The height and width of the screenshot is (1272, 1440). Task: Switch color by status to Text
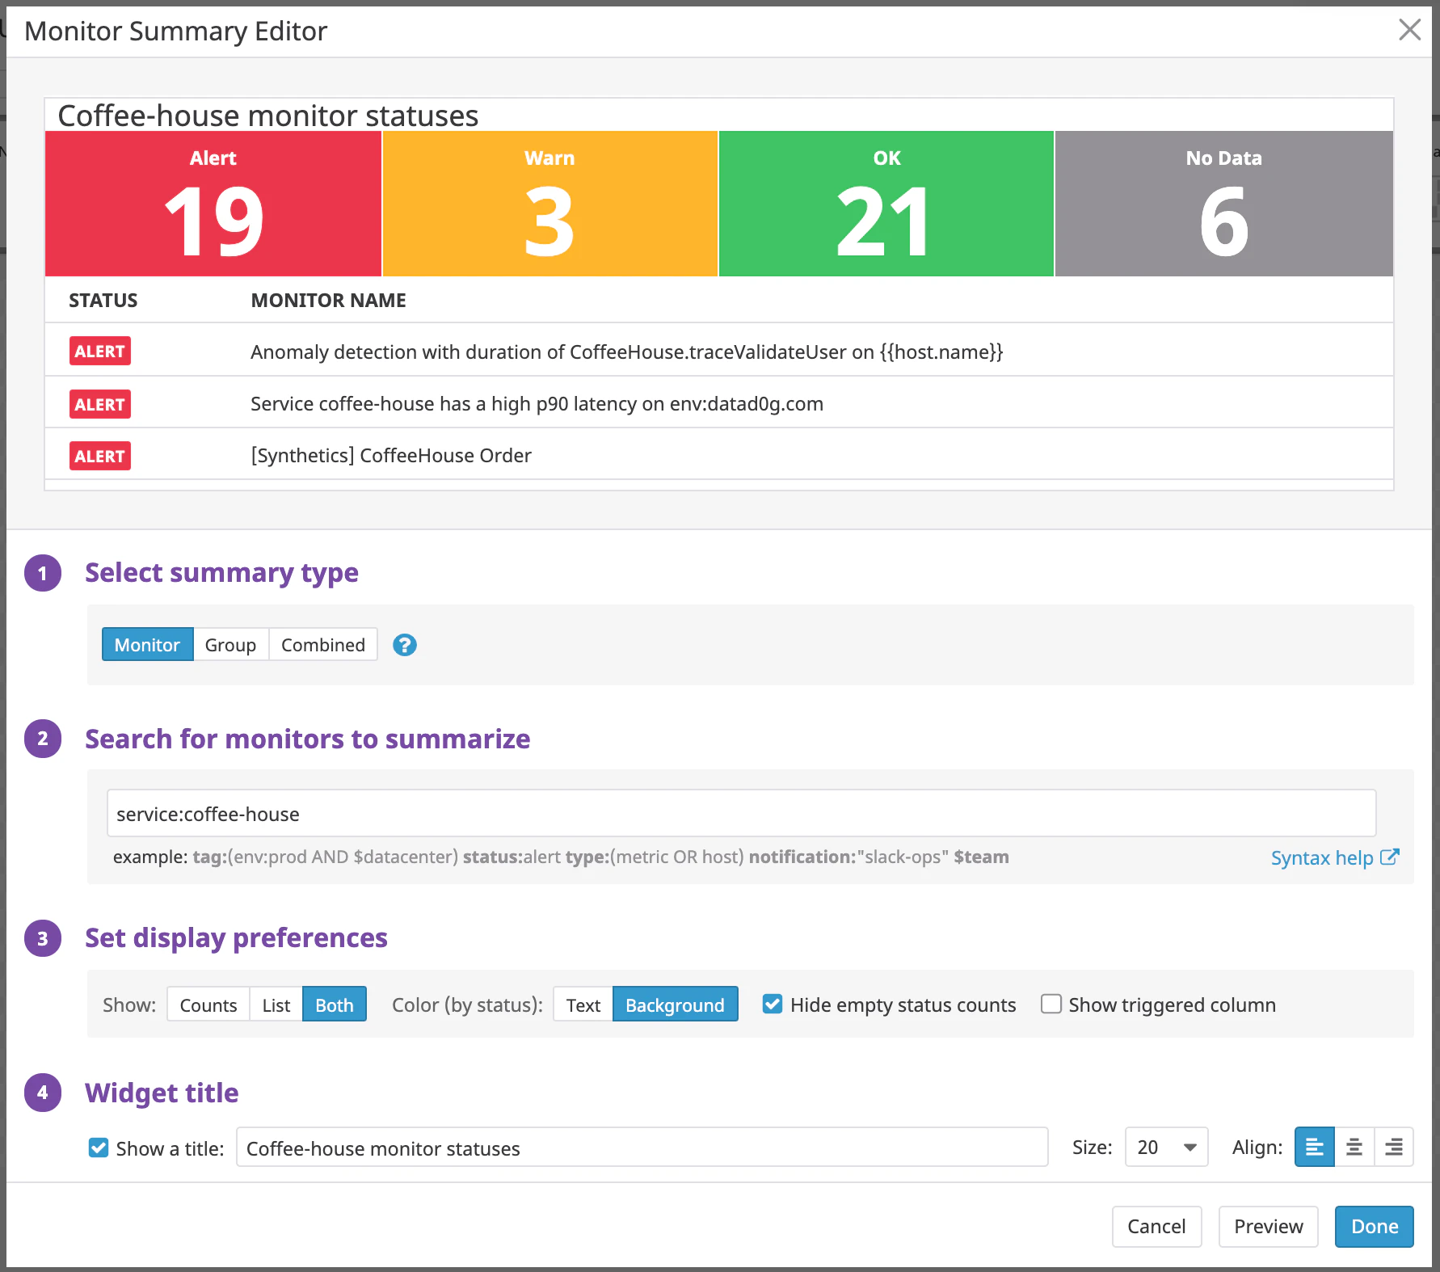[582, 1004]
